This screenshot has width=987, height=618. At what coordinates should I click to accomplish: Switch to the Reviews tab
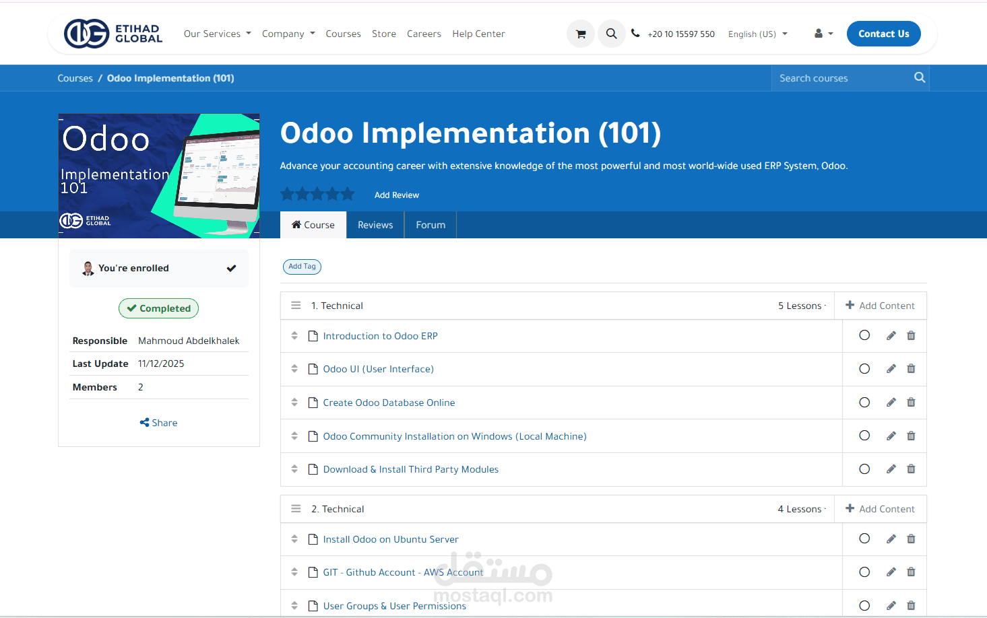point(375,225)
